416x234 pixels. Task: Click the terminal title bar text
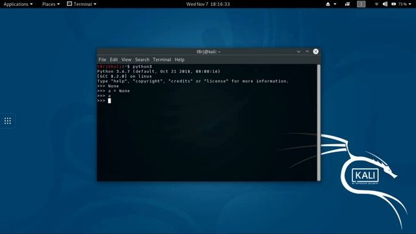point(209,52)
